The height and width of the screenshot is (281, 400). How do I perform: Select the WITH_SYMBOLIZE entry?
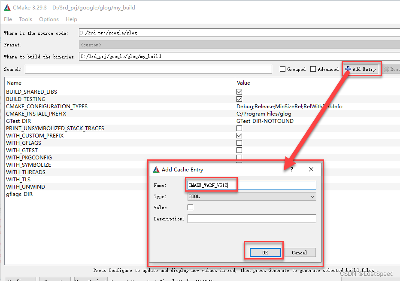coord(28,165)
